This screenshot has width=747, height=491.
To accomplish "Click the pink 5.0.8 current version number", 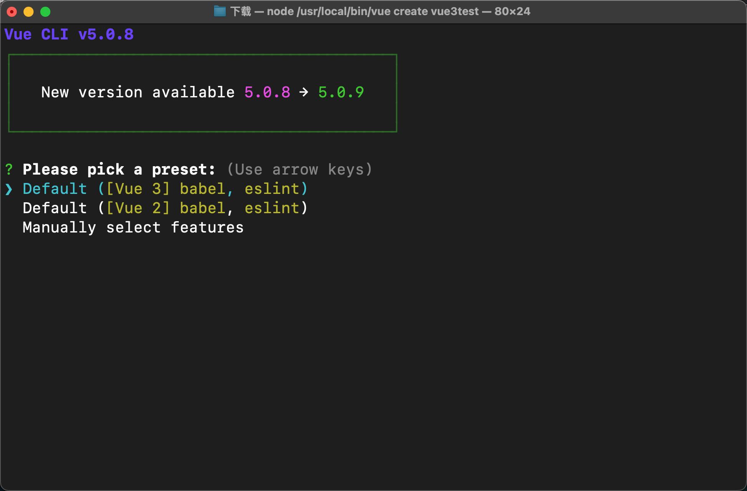I will 267,92.
